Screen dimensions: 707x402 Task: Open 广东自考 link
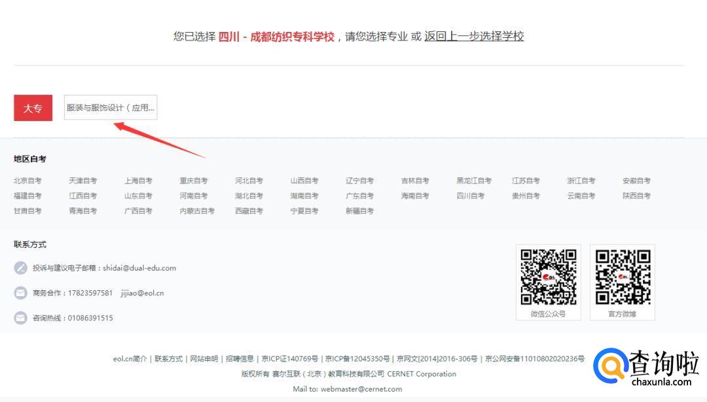click(360, 196)
